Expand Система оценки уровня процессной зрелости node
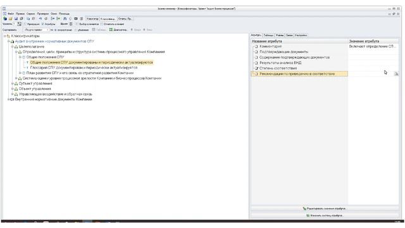This screenshot has width=405, height=228. 16,79
